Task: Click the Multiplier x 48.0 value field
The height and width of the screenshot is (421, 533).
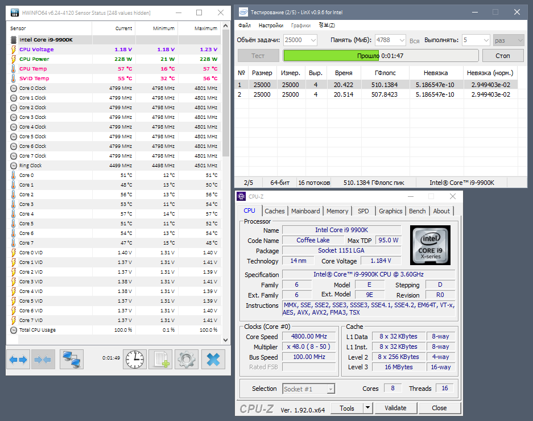Action: (x=309, y=346)
